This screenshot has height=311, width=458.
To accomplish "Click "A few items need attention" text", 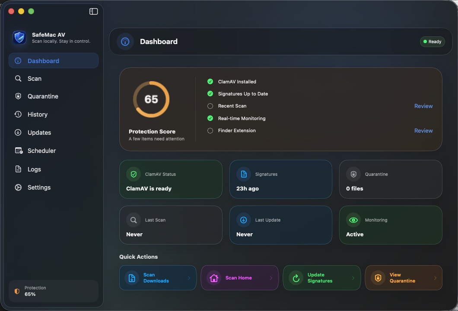I will pyautogui.click(x=156, y=139).
